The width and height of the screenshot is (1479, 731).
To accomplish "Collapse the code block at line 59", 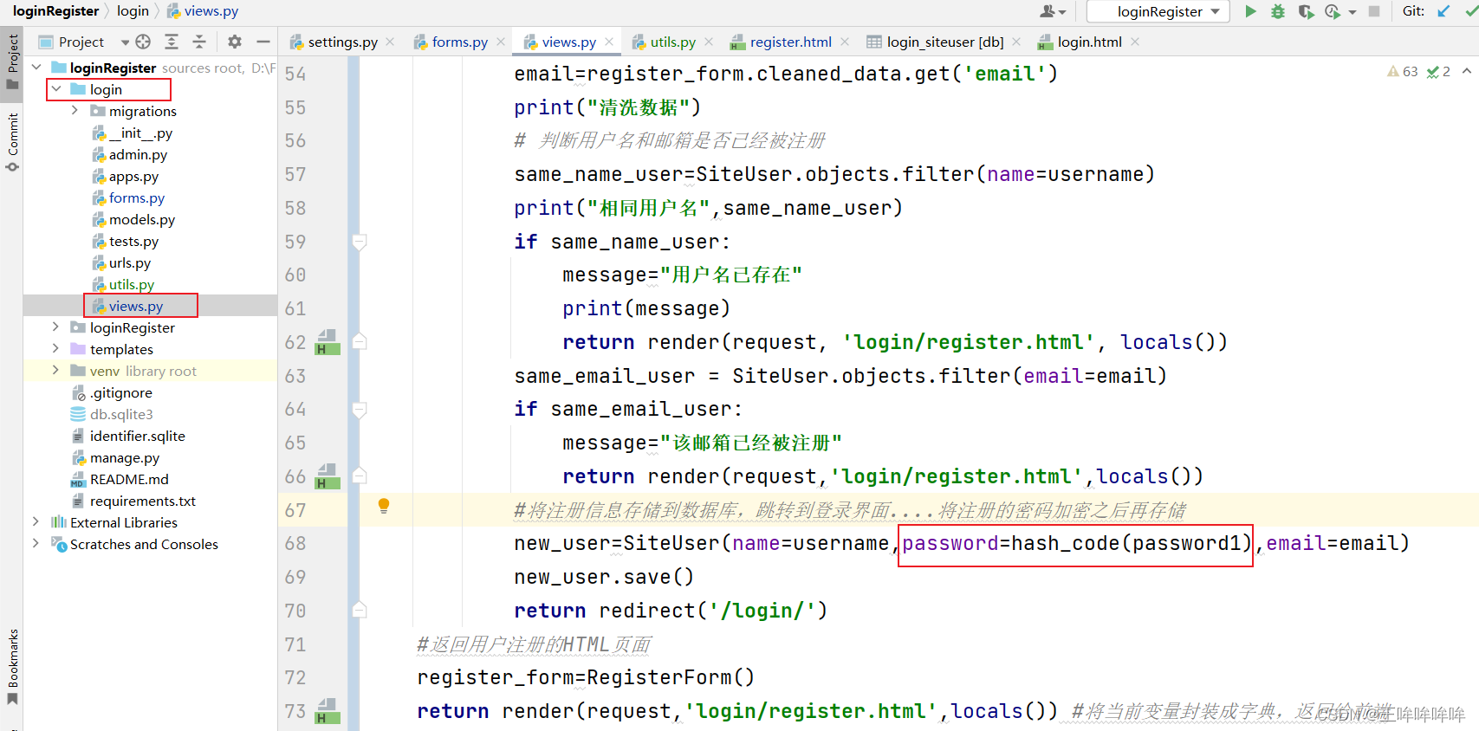I will point(359,242).
